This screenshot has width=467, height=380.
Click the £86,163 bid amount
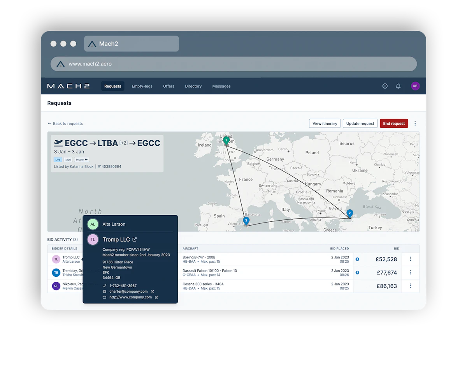click(387, 286)
